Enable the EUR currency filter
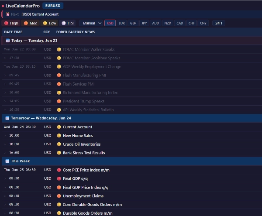 point(122,23)
